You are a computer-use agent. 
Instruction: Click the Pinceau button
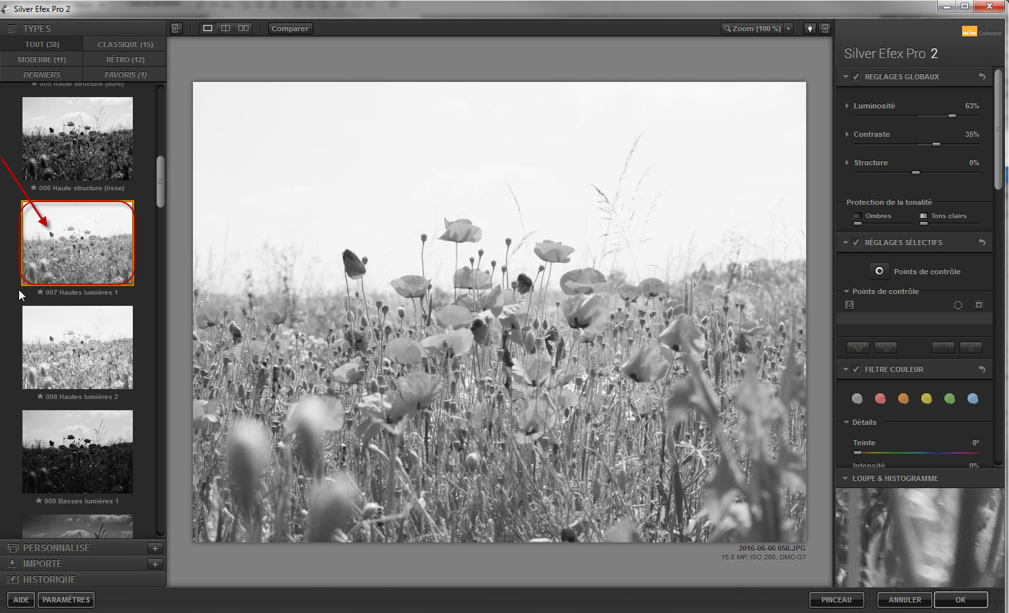point(837,600)
